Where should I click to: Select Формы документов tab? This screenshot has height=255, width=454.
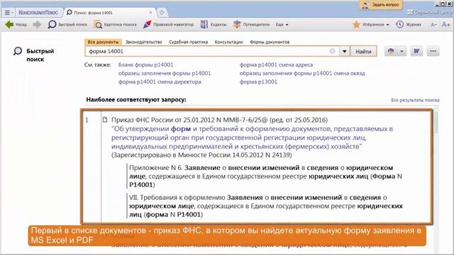(270, 42)
